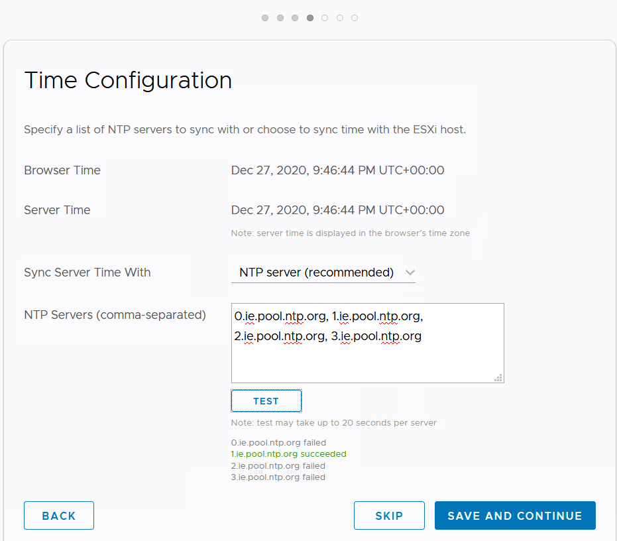Viewport: 617px width, 541px height.
Task: Click the 0.ie.pool.ntp.org failed test result
Action: tap(278, 442)
